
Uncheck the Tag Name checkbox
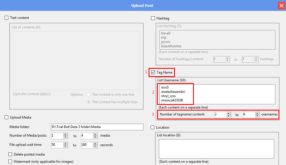(153, 72)
